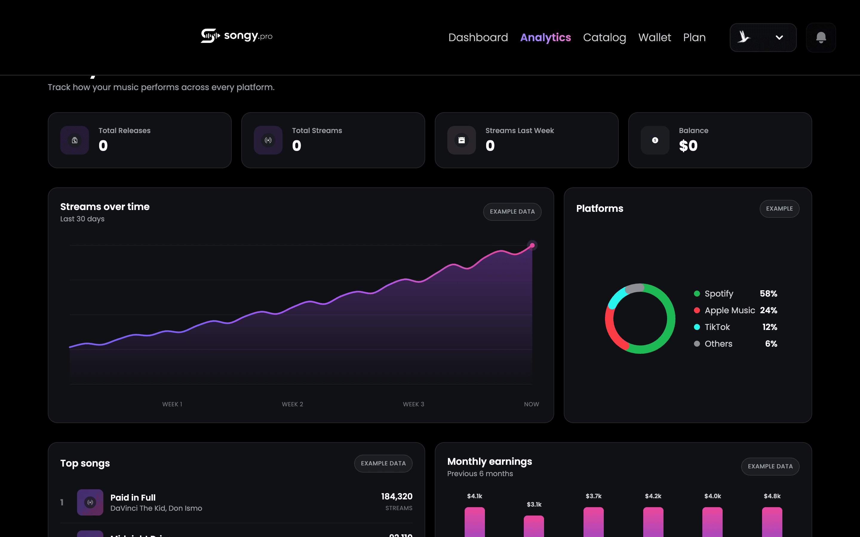Switch to the Plan page

coord(694,37)
